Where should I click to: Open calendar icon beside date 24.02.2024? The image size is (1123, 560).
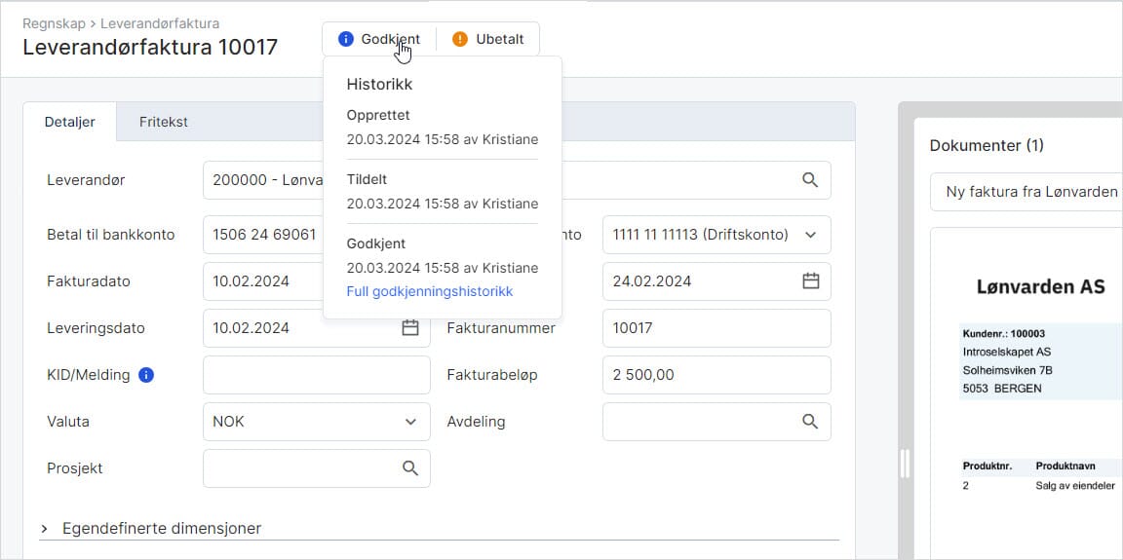pos(810,281)
